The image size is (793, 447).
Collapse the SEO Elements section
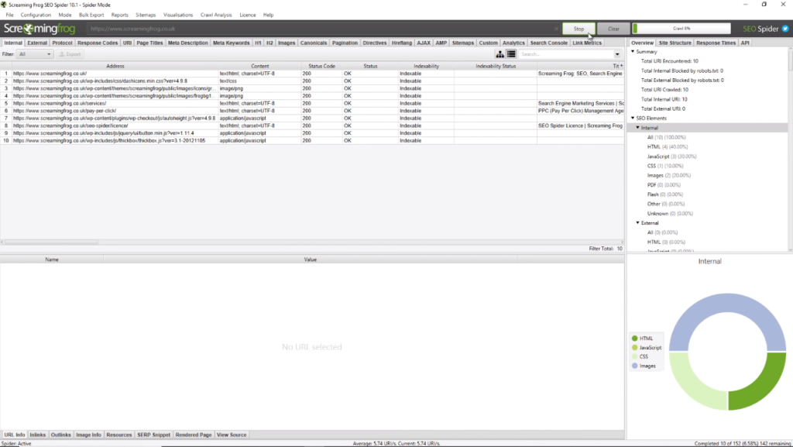(x=633, y=119)
